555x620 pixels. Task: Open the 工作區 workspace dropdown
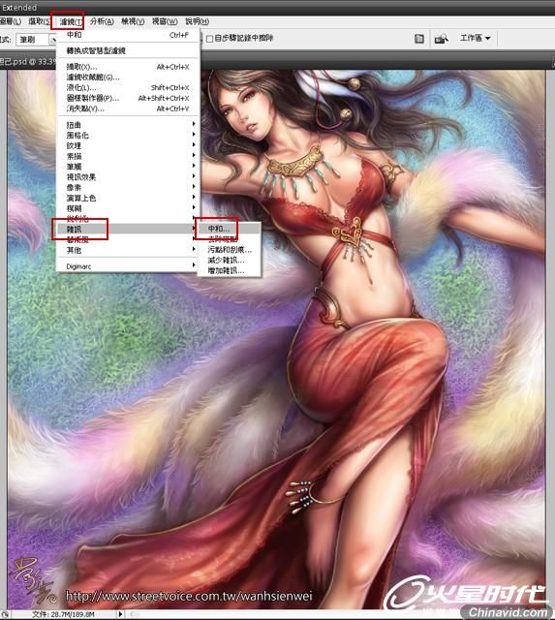tap(476, 38)
